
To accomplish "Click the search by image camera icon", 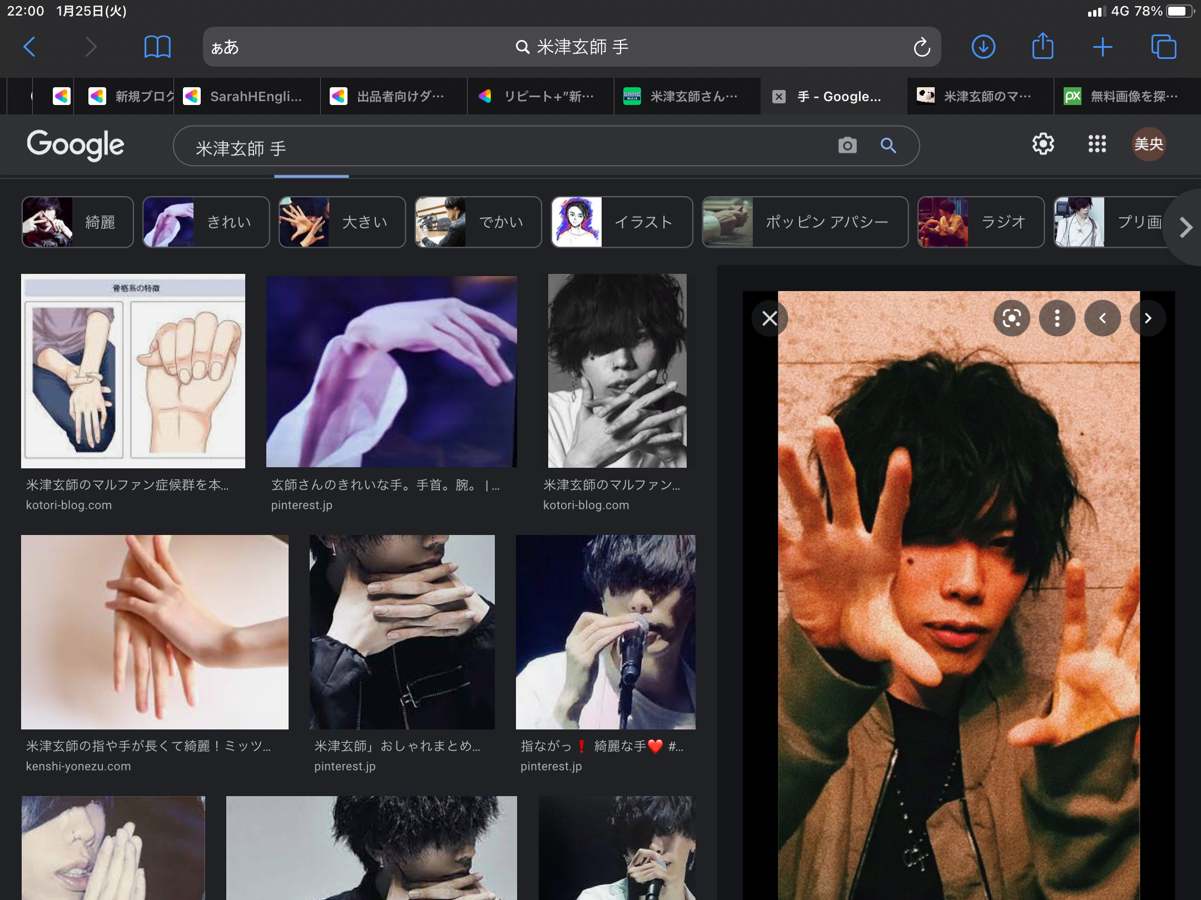I will tap(847, 146).
